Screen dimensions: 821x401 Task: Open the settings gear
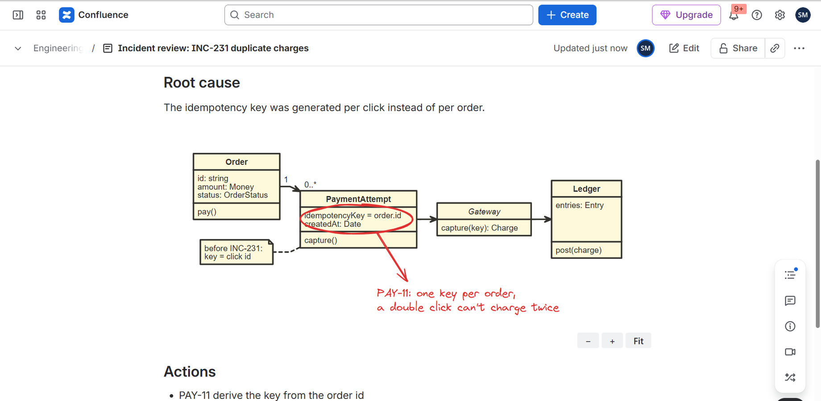(x=780, y=15)
